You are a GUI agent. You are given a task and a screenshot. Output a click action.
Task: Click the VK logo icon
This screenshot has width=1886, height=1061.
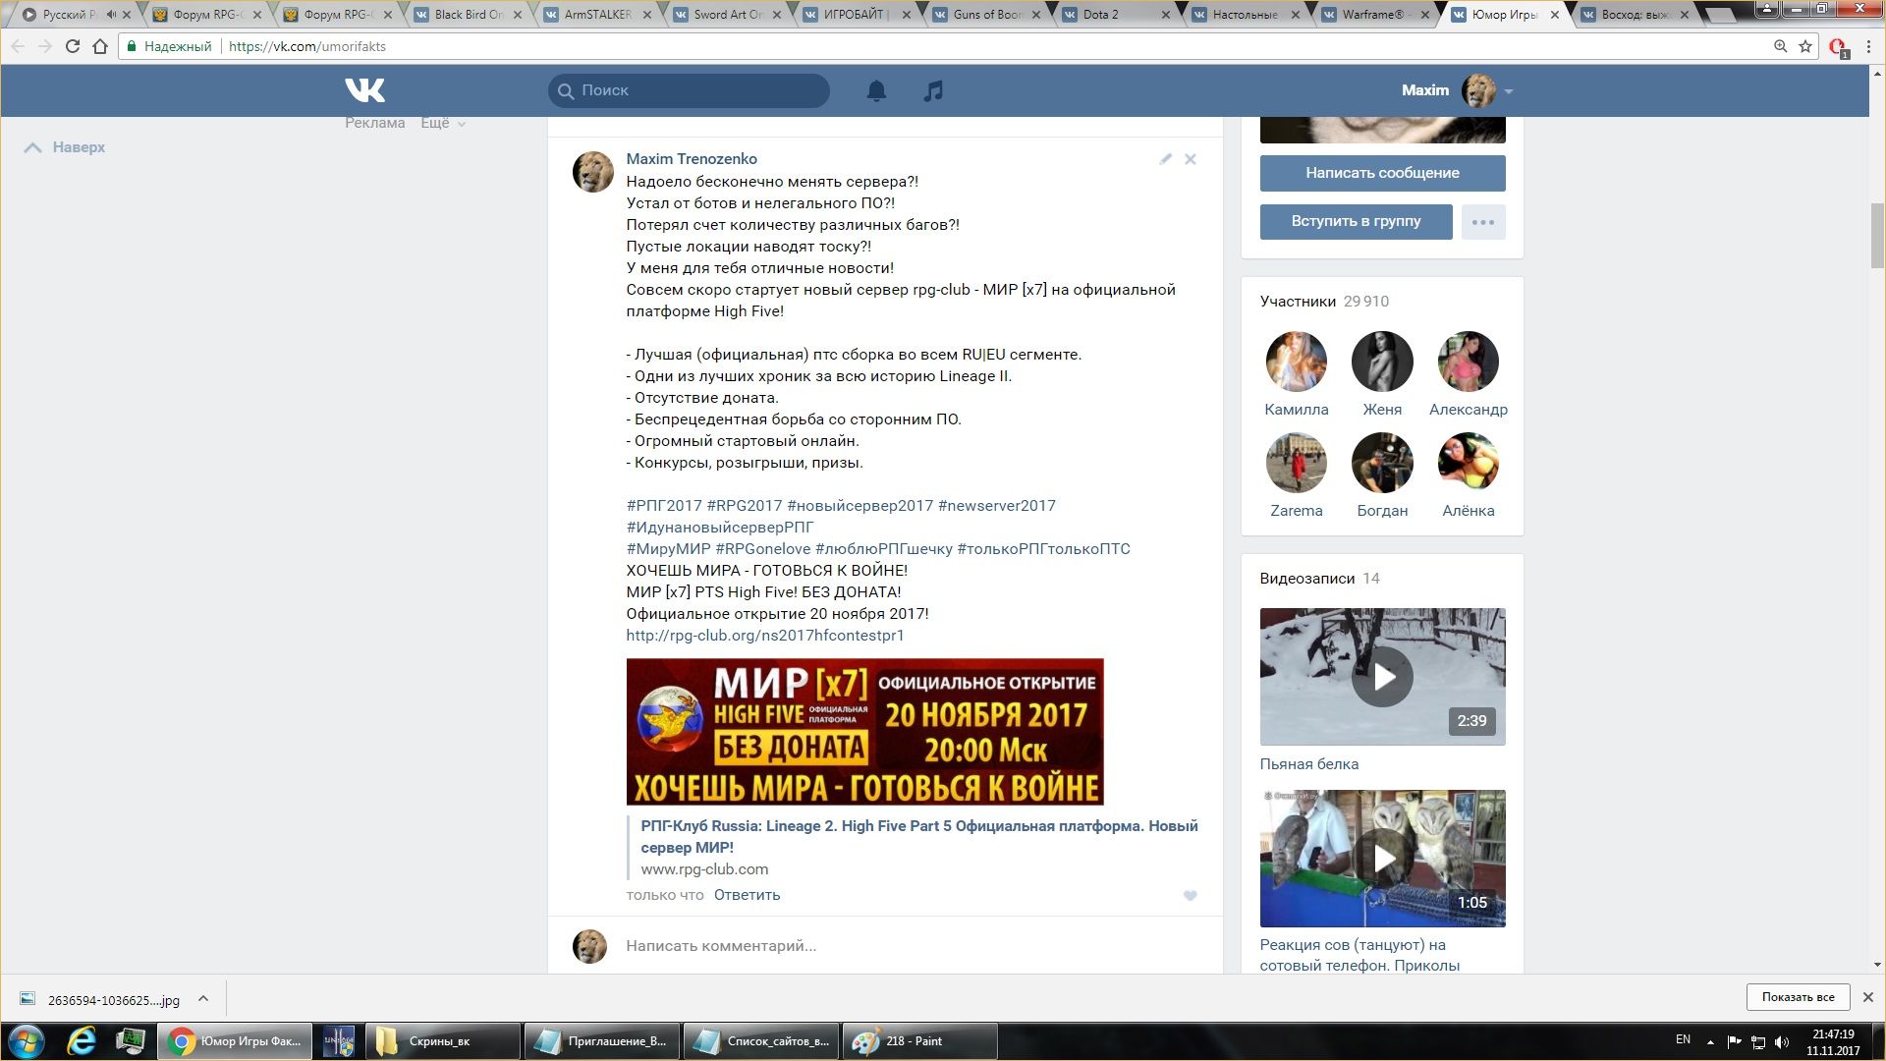[364, 90]
